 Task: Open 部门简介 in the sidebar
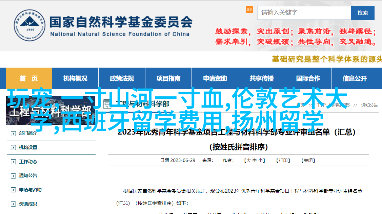[x=28, y=133]
